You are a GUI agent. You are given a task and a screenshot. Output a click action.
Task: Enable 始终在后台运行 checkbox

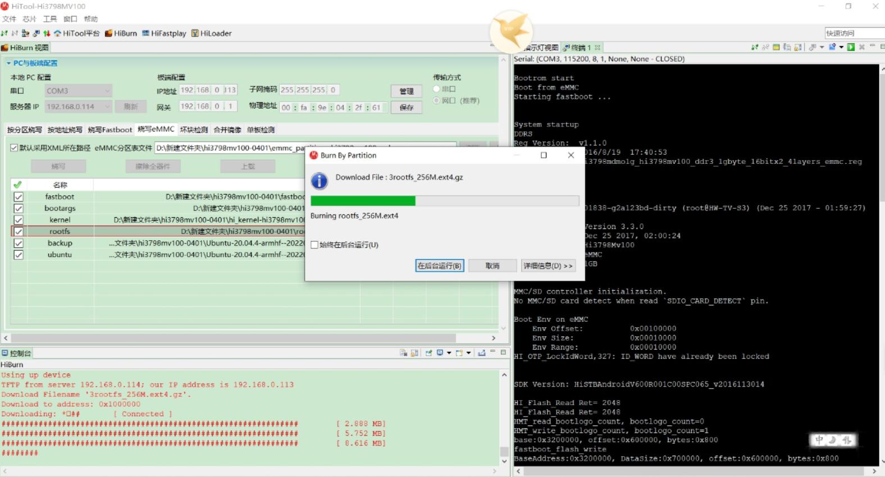(x=314, y=245)
